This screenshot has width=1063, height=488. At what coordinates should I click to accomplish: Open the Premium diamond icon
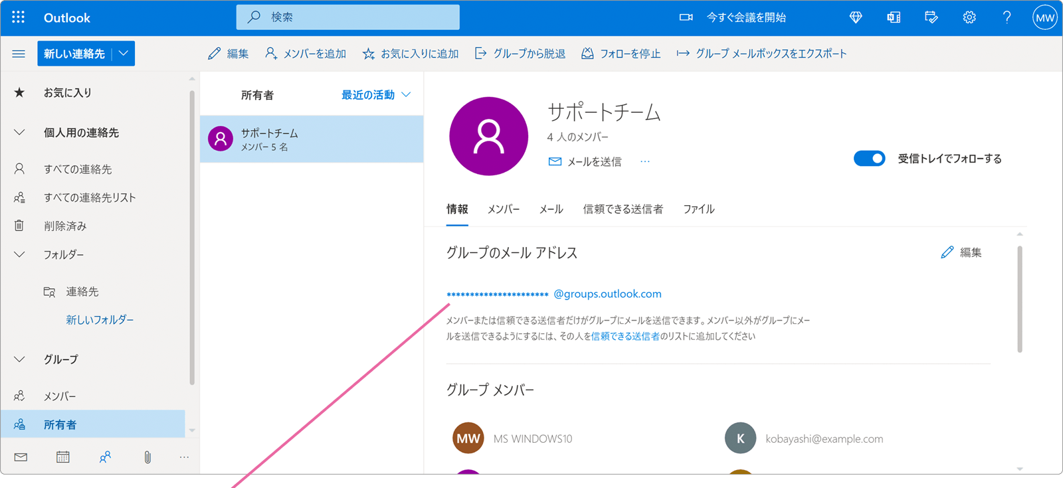tap(856, 18)
